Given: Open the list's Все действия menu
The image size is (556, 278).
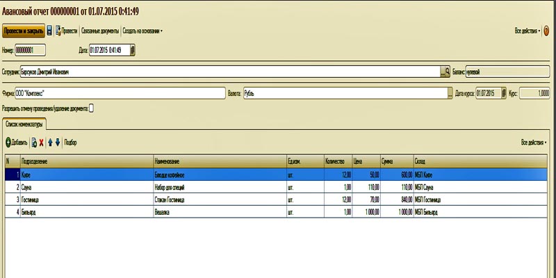Looking at the screenshot, I should (x=533, y=142).
